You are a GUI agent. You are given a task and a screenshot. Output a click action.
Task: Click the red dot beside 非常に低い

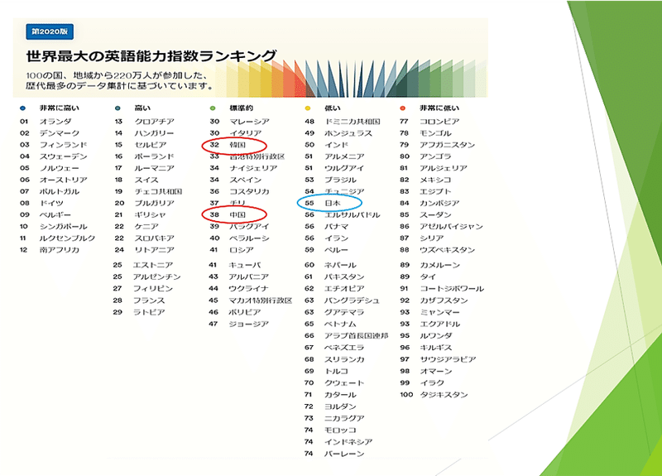[403, 108]
